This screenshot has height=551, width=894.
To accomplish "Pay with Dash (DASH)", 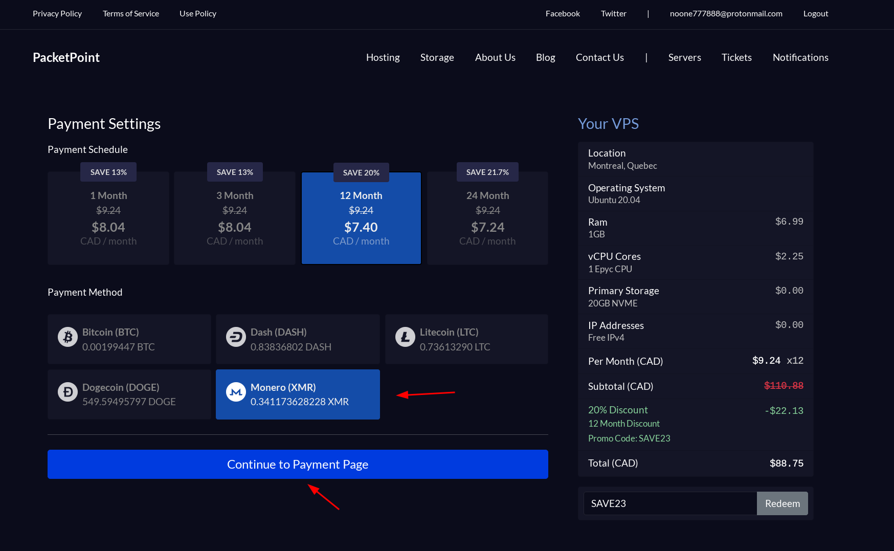I will [298, 339].
